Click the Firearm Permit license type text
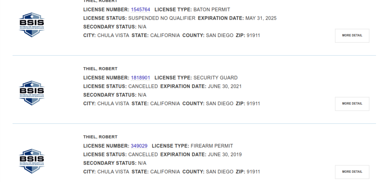This screenshot has height=182, width=379. pos(212,146)
